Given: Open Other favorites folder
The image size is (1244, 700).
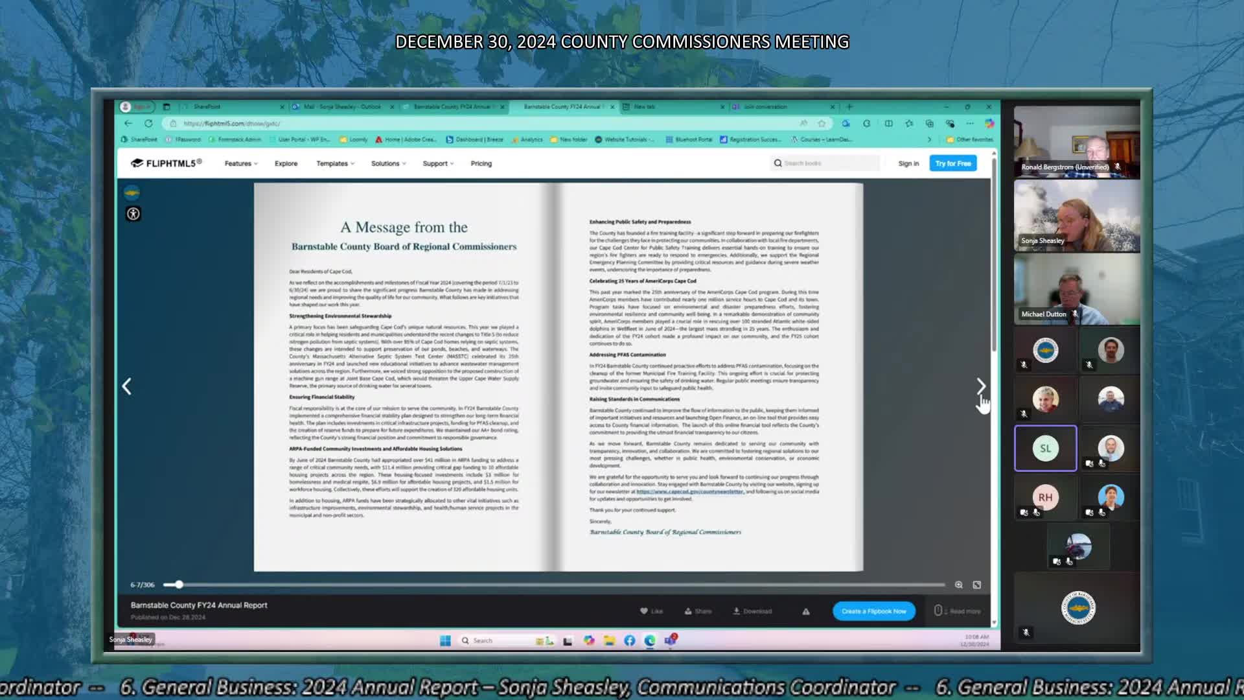Looking at the screenshot, I should click(970, 139).
